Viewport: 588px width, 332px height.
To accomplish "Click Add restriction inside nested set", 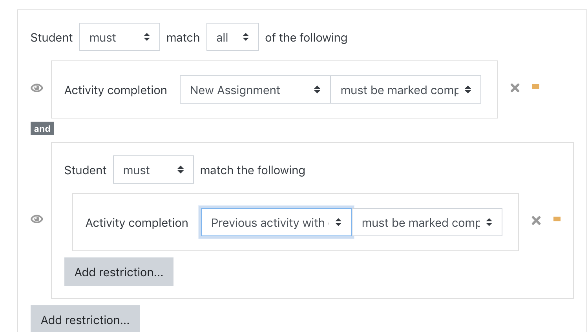I will 119,272.
